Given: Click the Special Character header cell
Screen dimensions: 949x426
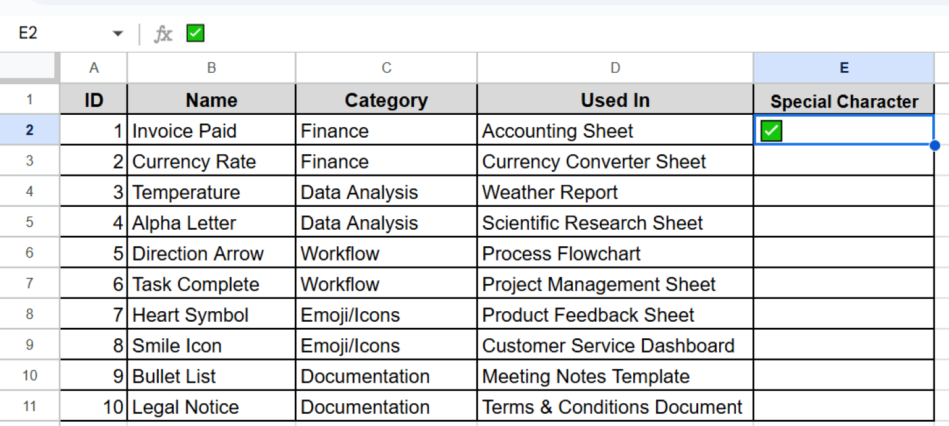Looking at the screenshot, I should [x=843, y=101].
